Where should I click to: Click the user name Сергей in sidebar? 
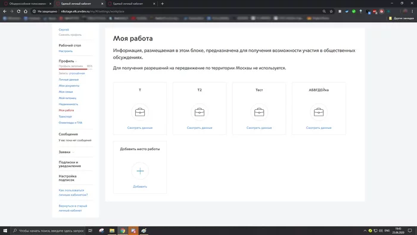pyautogui.click(x=64, y=30)
